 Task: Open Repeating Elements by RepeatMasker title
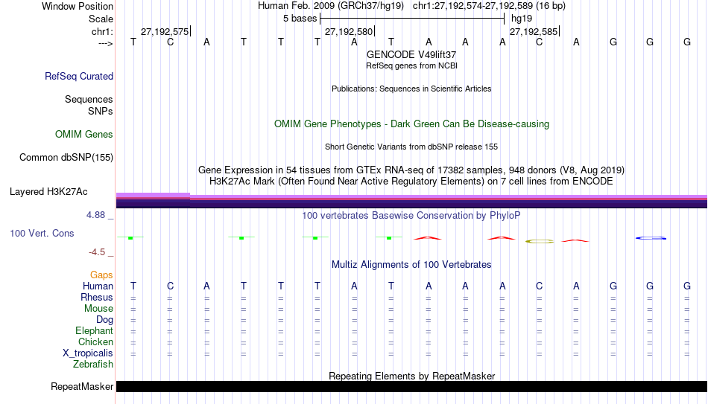411,376
